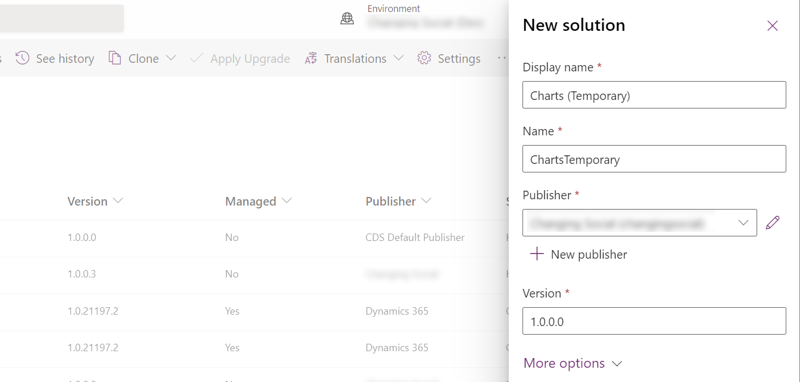This screenshot has height=382, width=800.
Task: Select the Apply Upgrade icon
Action: pyautogui.click(x=196, y=58)
